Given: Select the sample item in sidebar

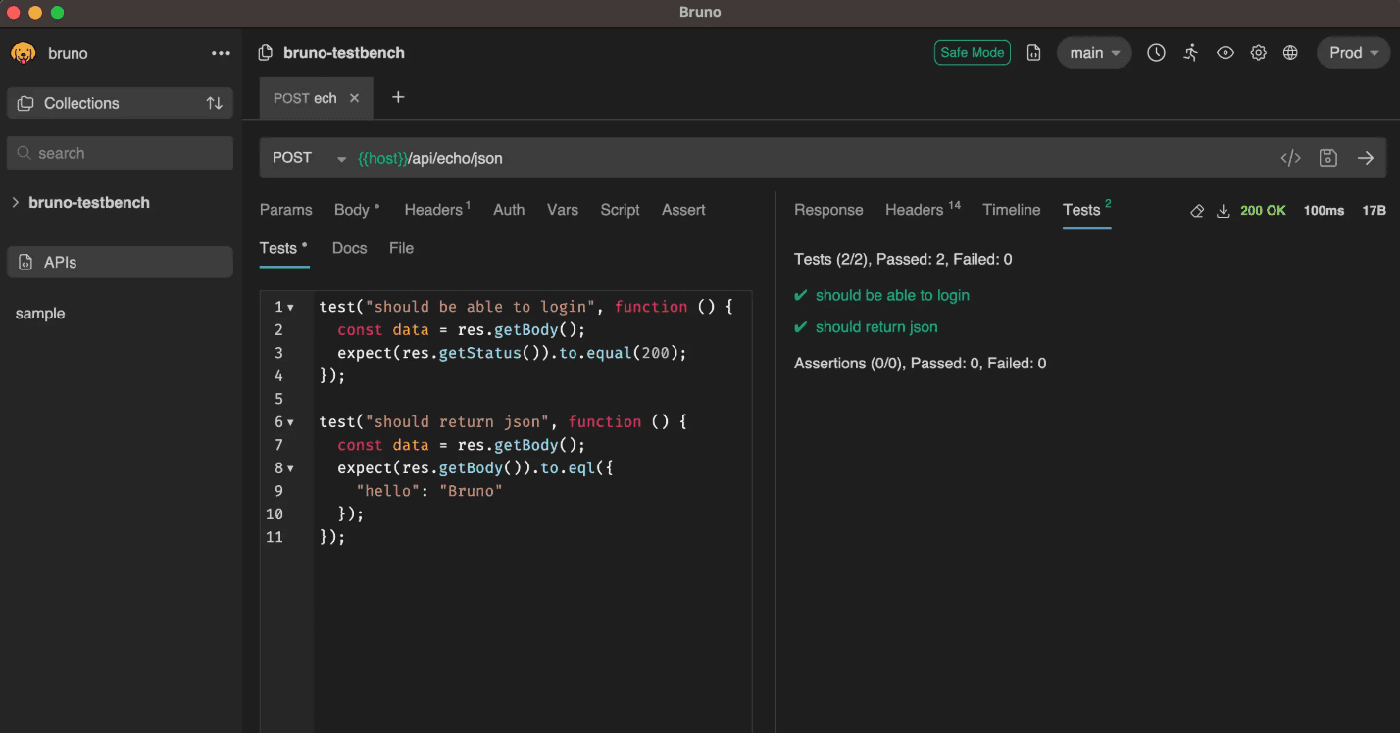Looking at the screenshot, I should (x=40, y=314).
